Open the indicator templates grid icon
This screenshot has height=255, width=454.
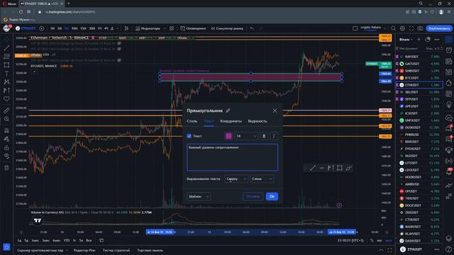(x=172, y=28)
